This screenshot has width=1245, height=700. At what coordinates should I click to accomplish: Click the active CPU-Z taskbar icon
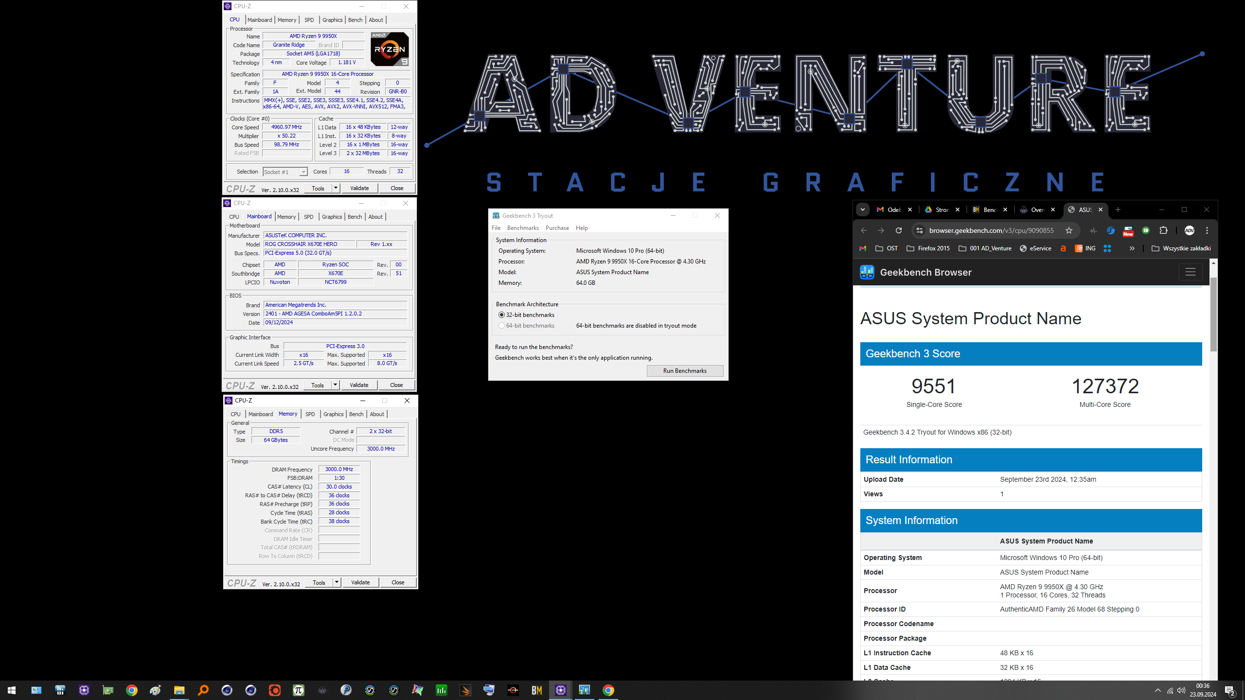[560, 690]
